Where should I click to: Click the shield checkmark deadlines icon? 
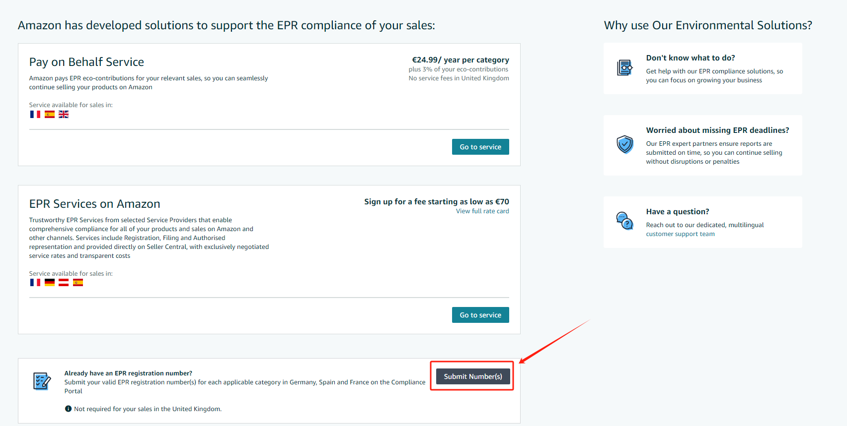tap(625, 145)
